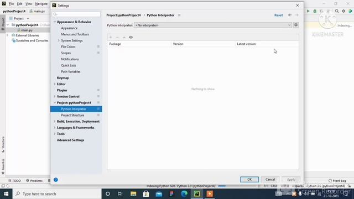This screenshot has height=199, width=354.
Task: Click the add package plus icon
Action: pyautogui.click(x=111, y=37)
